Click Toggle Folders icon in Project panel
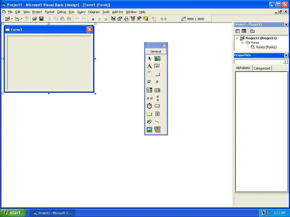 point(252,31)
